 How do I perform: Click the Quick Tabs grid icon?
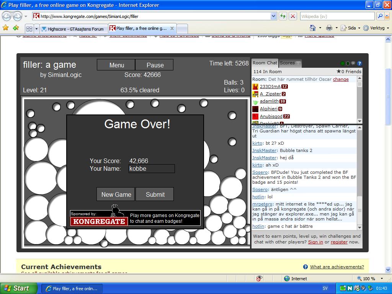29,29
